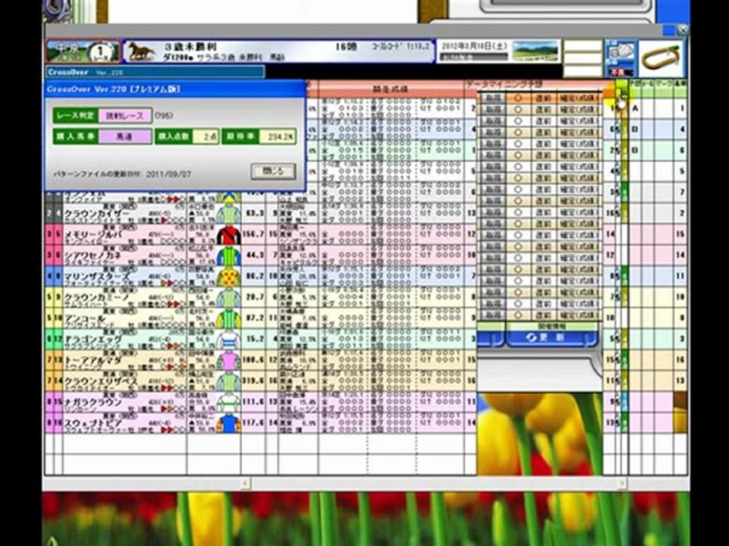Select the ○ radio in the orange top row
The width and height of the screenshot is (729, 546).
pos(519,98)
